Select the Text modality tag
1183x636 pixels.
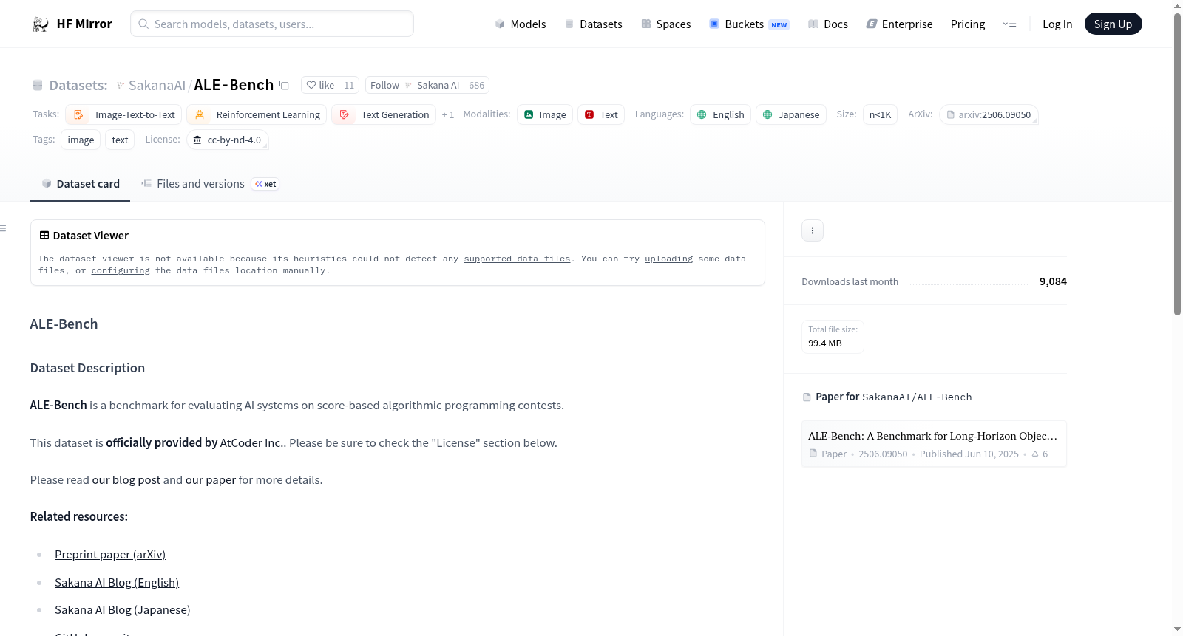pyautogui.click(x=601, y=114)
